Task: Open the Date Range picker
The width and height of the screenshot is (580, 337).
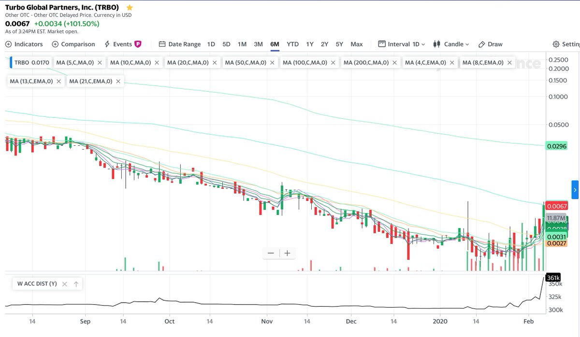Action: (x=180, y=44)
